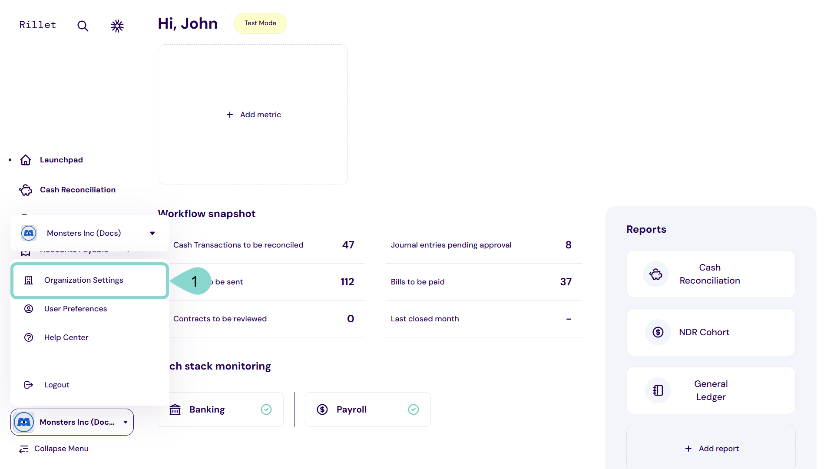Click the Banking status checkmark

tap(266, 410)
